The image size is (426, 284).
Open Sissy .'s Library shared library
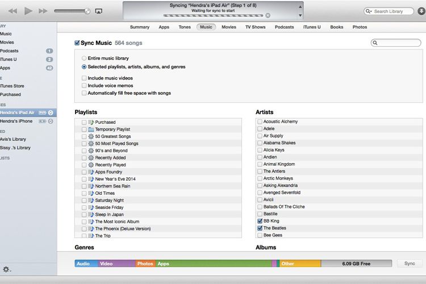click(x=15, y=148)
